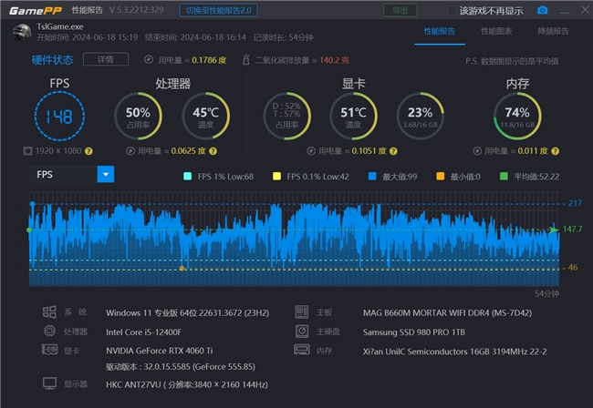Click the camera screenshot icon
Screen dimensions: 593x408
pyautogui.click(x=542, y=10)
